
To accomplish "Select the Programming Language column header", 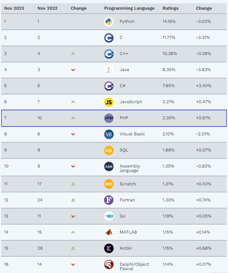I will point(129,8).
